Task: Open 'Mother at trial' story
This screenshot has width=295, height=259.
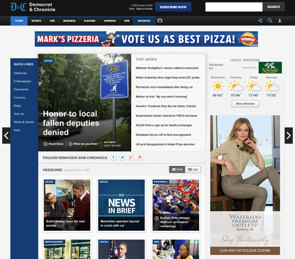Action: 161,96
